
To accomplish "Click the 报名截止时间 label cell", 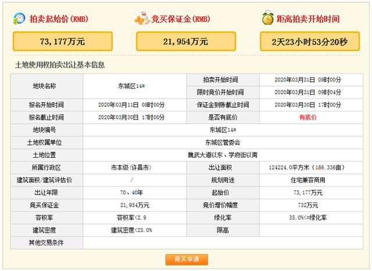I will pyautogui.click(x=46, y=117).
